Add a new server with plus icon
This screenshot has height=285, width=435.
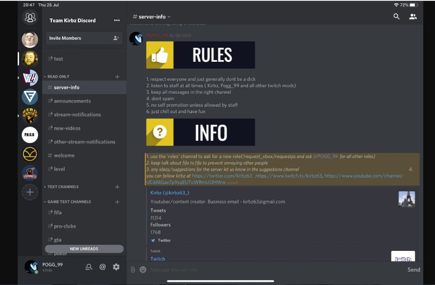point(30,192)
